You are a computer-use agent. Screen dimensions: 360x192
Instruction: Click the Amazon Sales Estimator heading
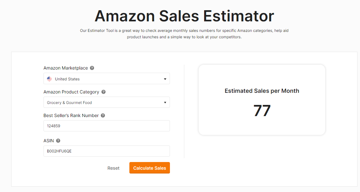click(184, 16)
